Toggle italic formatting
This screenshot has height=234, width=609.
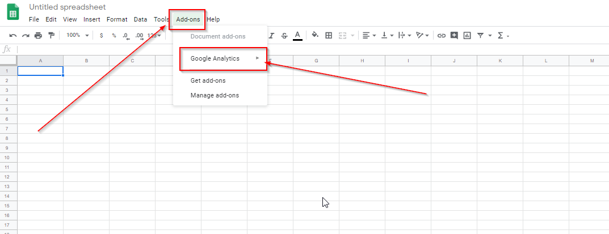tap(271, 36)
